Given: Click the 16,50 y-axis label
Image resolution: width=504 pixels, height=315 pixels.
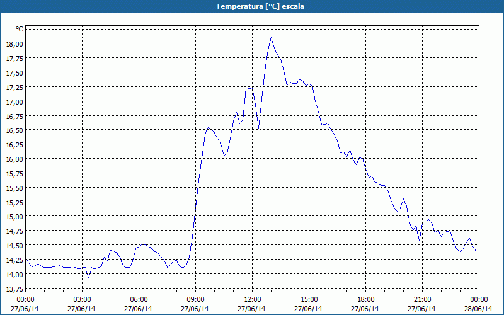Looking at the screenshot, I should coord(14,130).
